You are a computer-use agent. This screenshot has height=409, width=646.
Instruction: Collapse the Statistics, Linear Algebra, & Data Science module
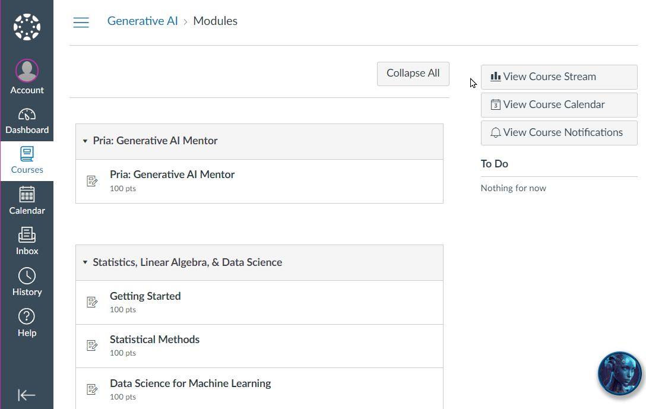point(85,262)
